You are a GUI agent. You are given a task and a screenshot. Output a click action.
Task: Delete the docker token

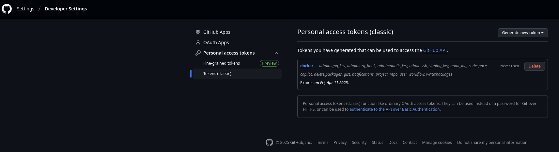click(x=535, y=66)
